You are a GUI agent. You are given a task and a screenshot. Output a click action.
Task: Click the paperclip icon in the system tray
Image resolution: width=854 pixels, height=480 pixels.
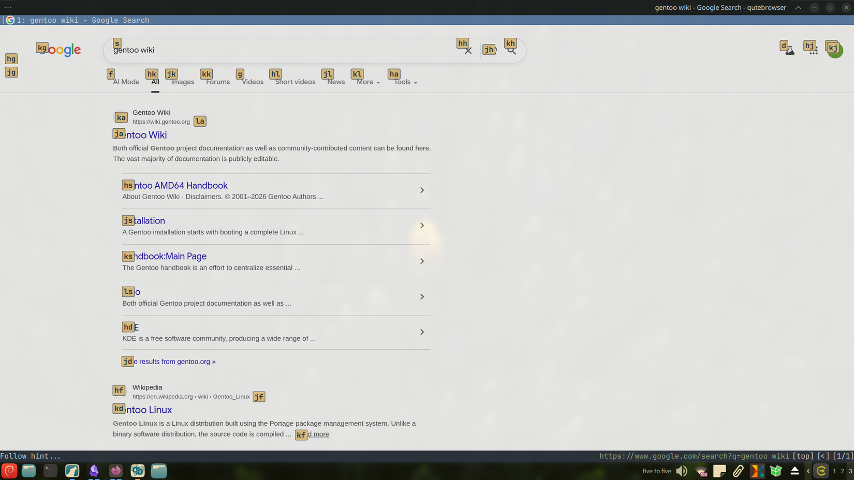click(738, 471)
